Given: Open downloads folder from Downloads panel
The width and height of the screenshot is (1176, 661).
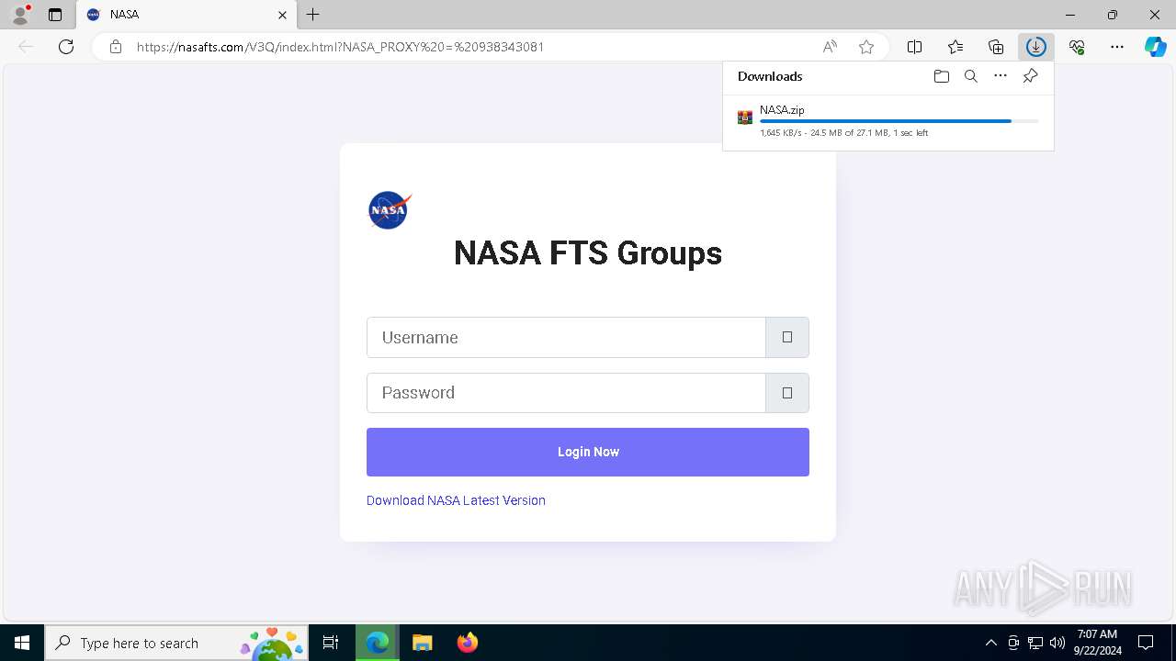Looking at the screenshot, I should click(x=941, y=76).
